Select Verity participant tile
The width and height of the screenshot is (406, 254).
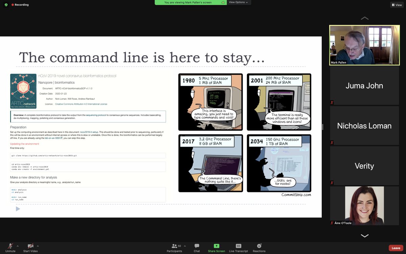pos(364,166)
